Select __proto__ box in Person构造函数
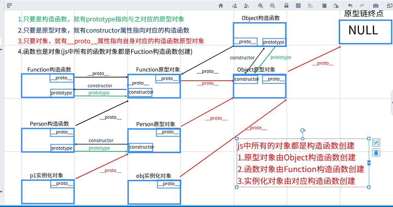 pos(62,132)
